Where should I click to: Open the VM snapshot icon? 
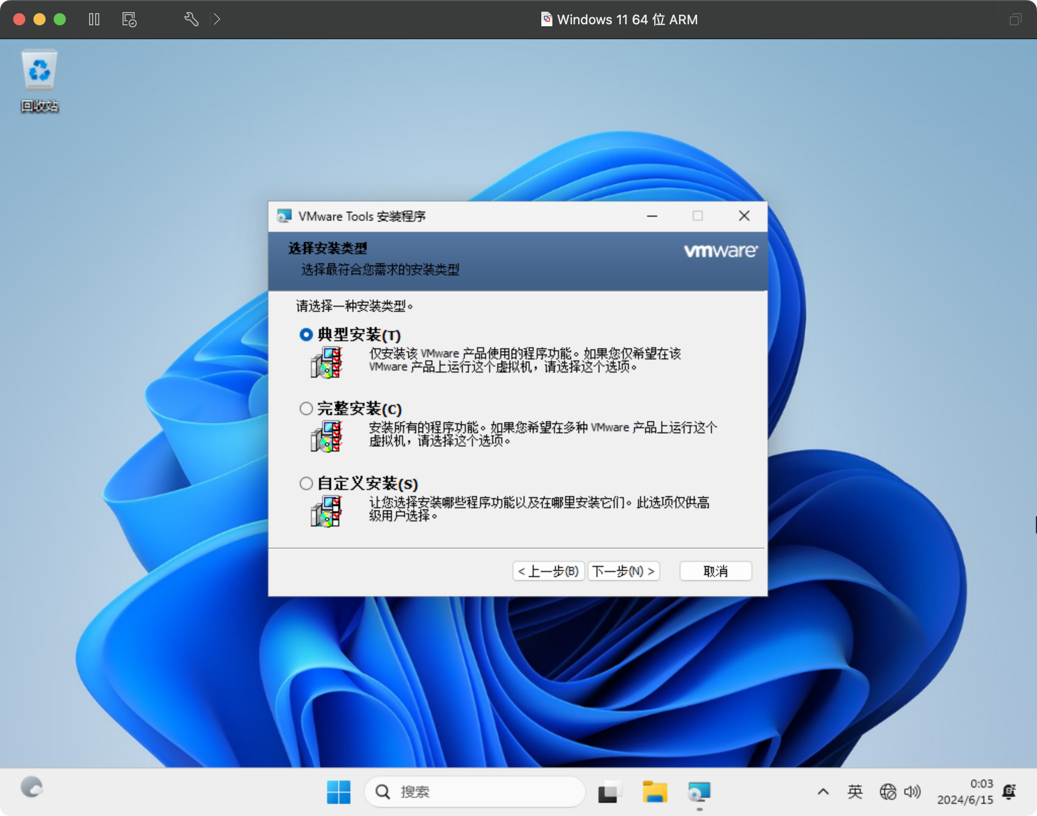pos(129,20)
